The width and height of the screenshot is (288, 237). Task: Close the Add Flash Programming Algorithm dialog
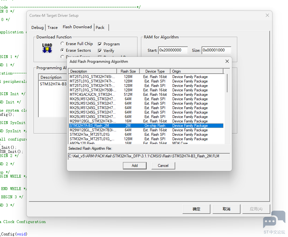[x=227, y=61]
